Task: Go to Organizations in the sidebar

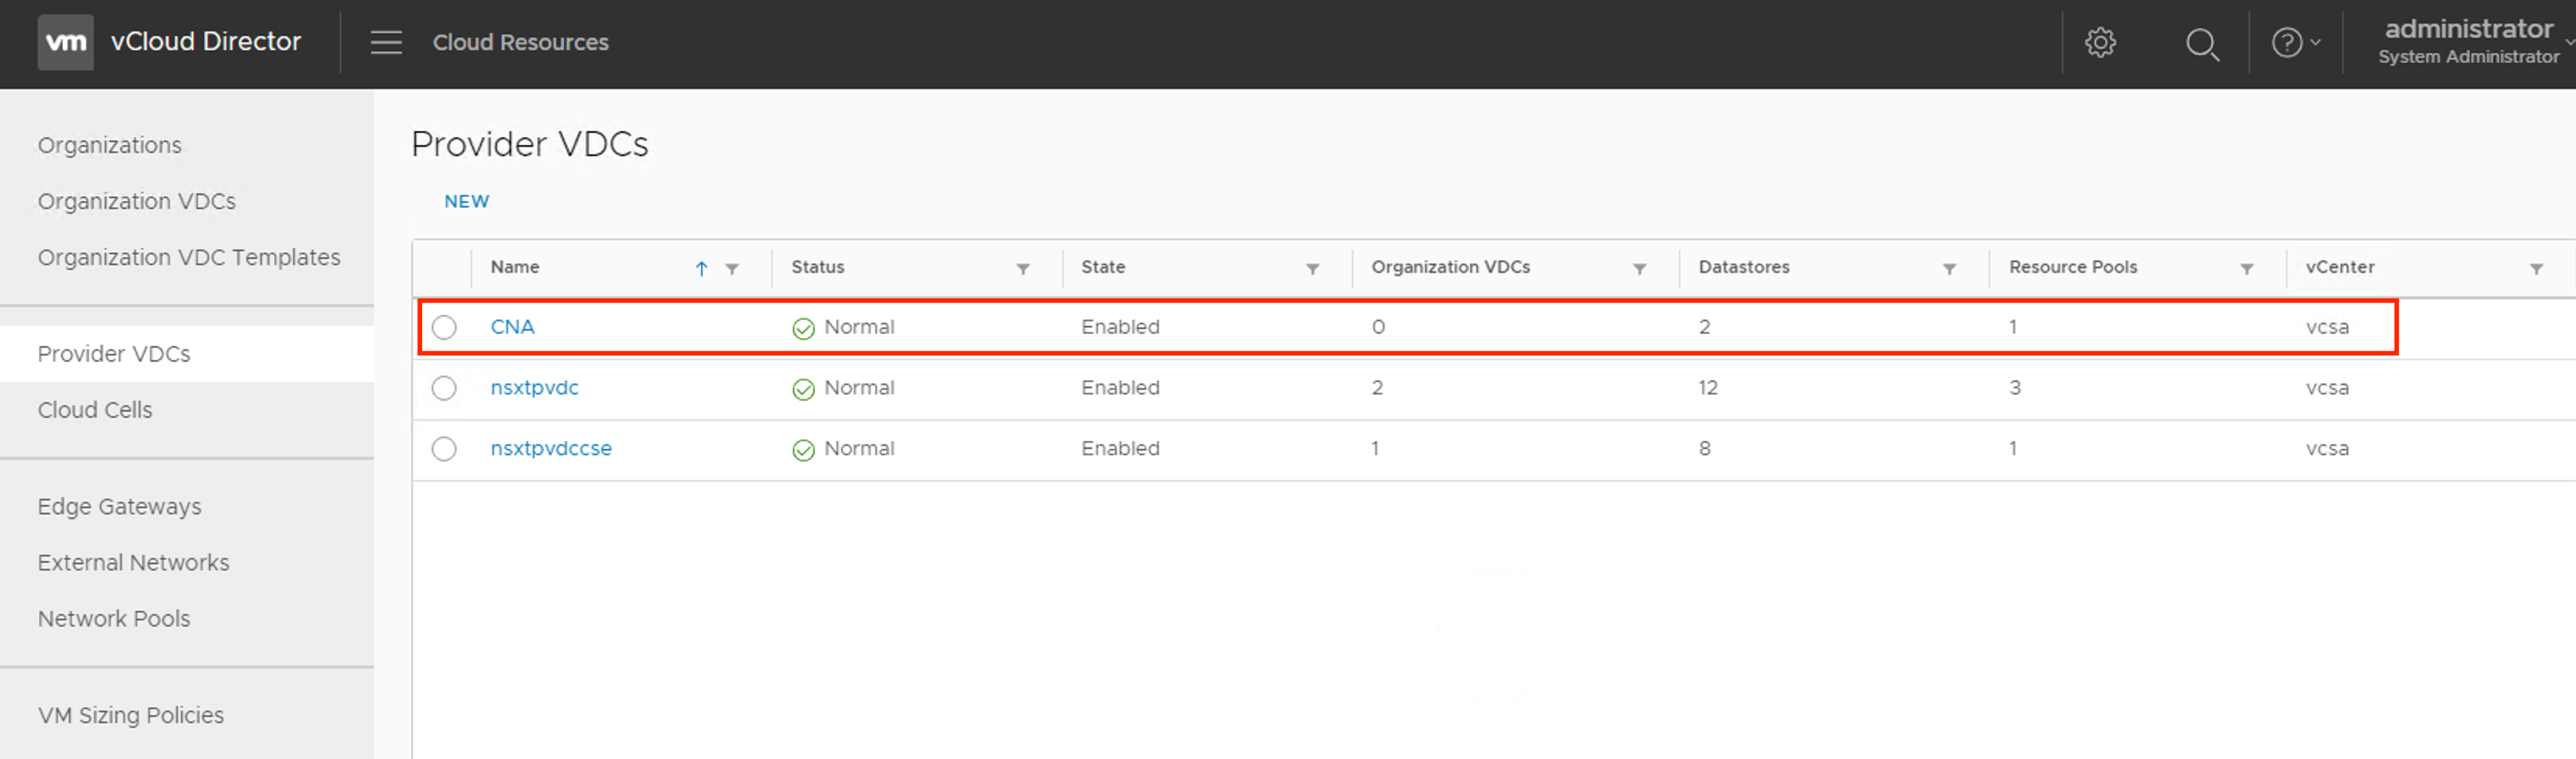Action: click(x=110, y=145)
